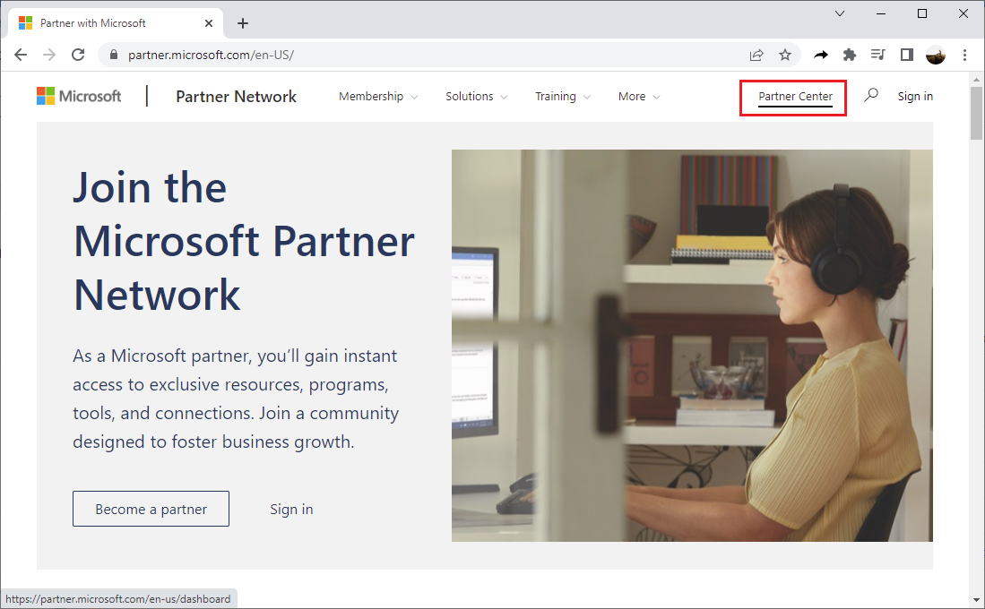Screen dimensions: 985x609
Task: Click the tab search chevron in title bar
Action: tap(840, 13)
